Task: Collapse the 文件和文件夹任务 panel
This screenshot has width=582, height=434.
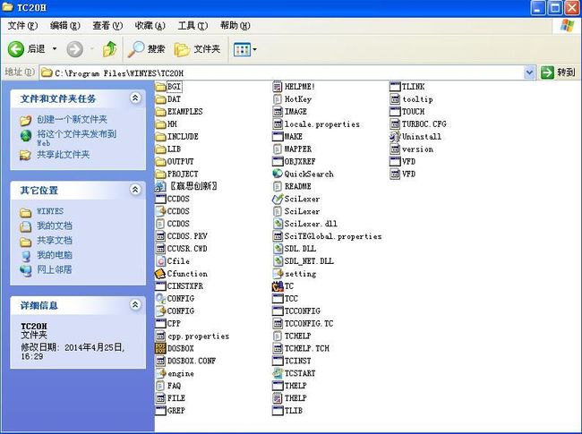Action: click(x=135, y=98)
